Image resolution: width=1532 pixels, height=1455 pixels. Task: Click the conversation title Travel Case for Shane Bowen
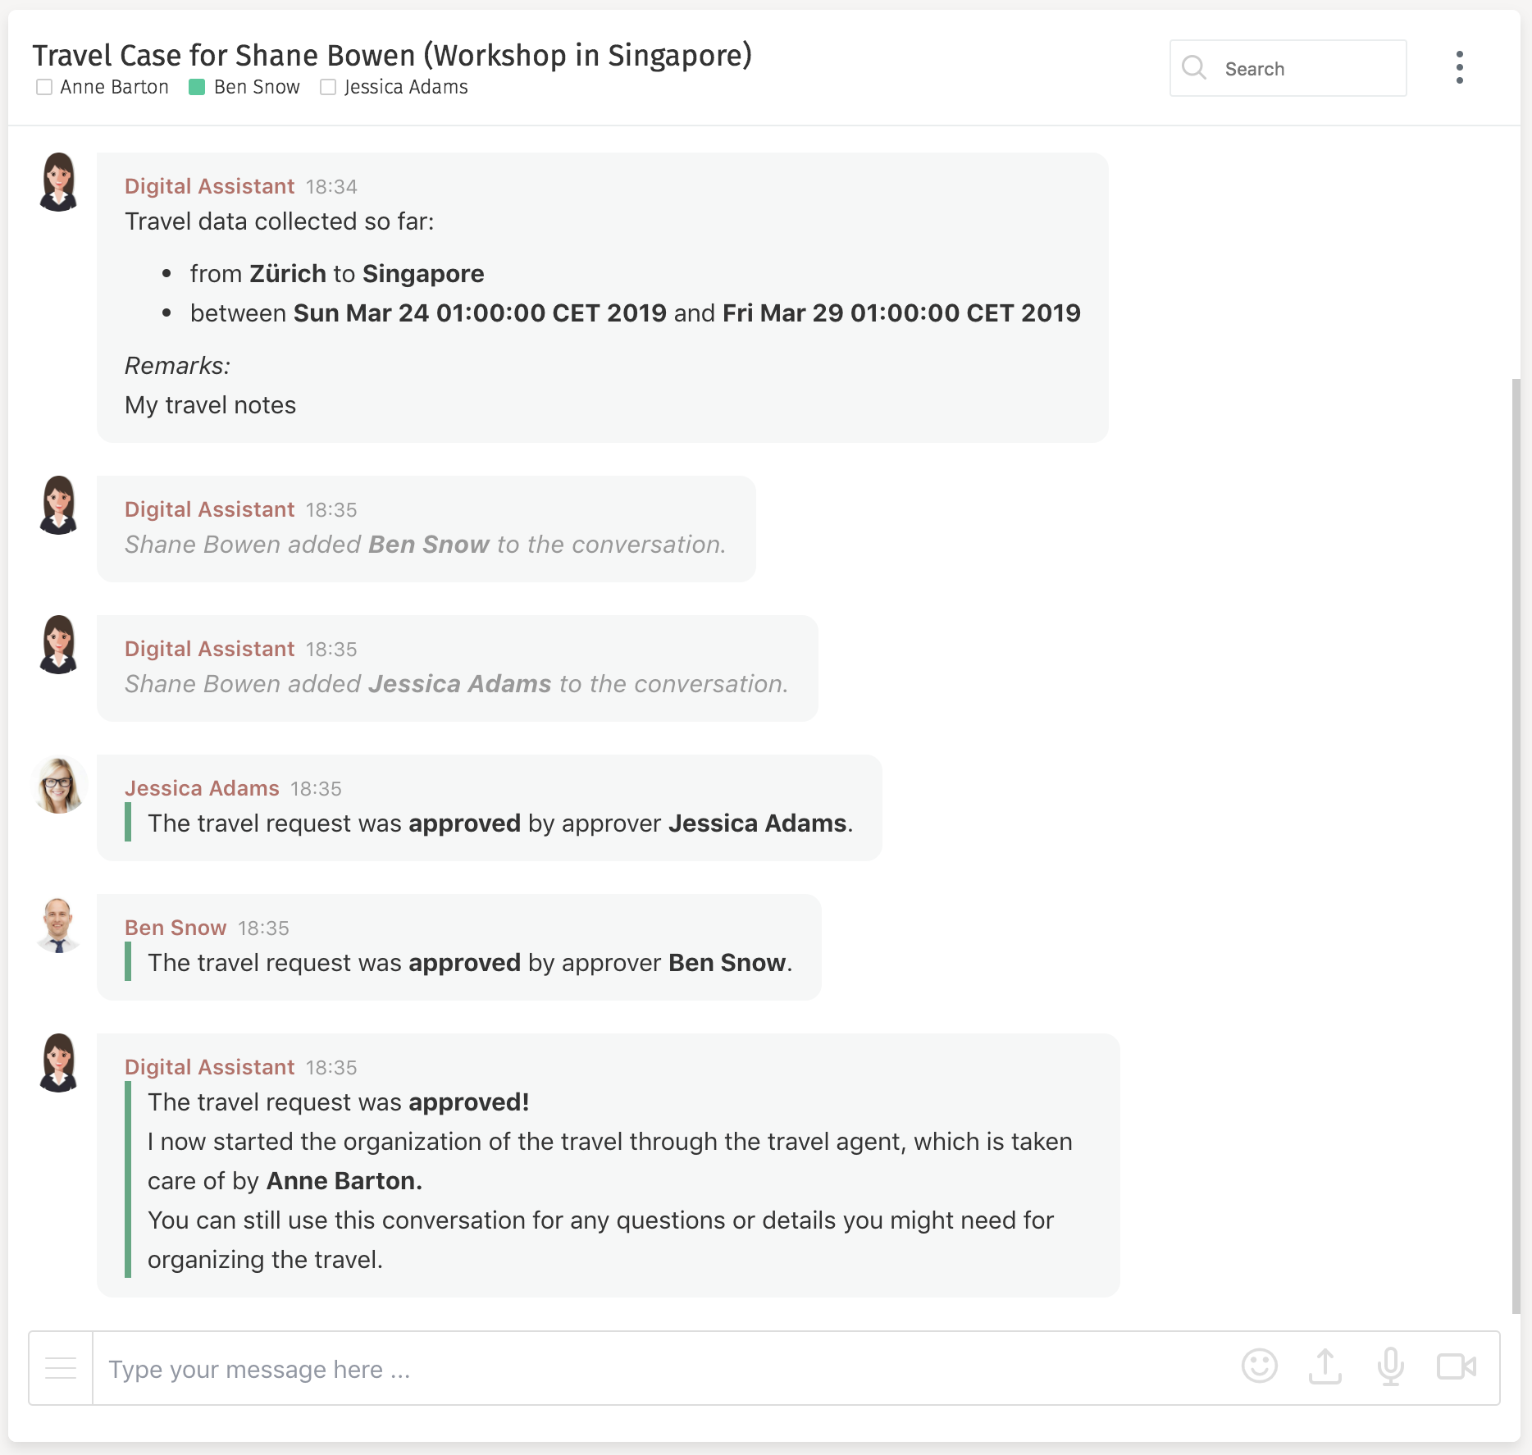pyautogui.click(x=392, y=56)
